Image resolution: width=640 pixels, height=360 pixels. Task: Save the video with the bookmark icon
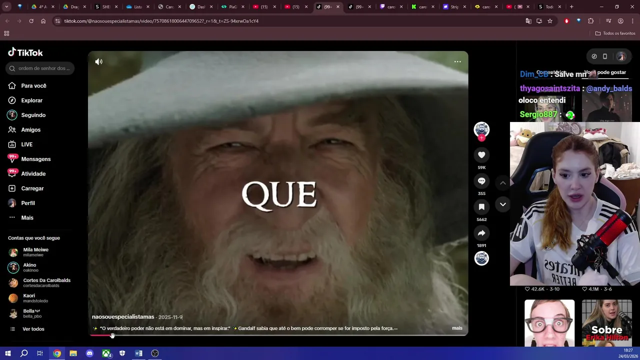[x=481, y=207]
